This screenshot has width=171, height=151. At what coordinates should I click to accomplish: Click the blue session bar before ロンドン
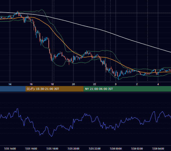(13, 89)
